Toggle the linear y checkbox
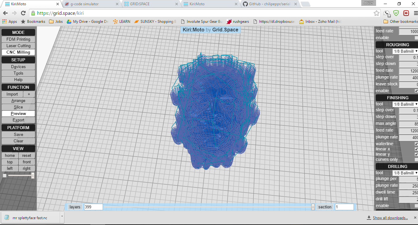Image resolution: width=418 pixels, height=225 pixels. (x=416, y=154)
